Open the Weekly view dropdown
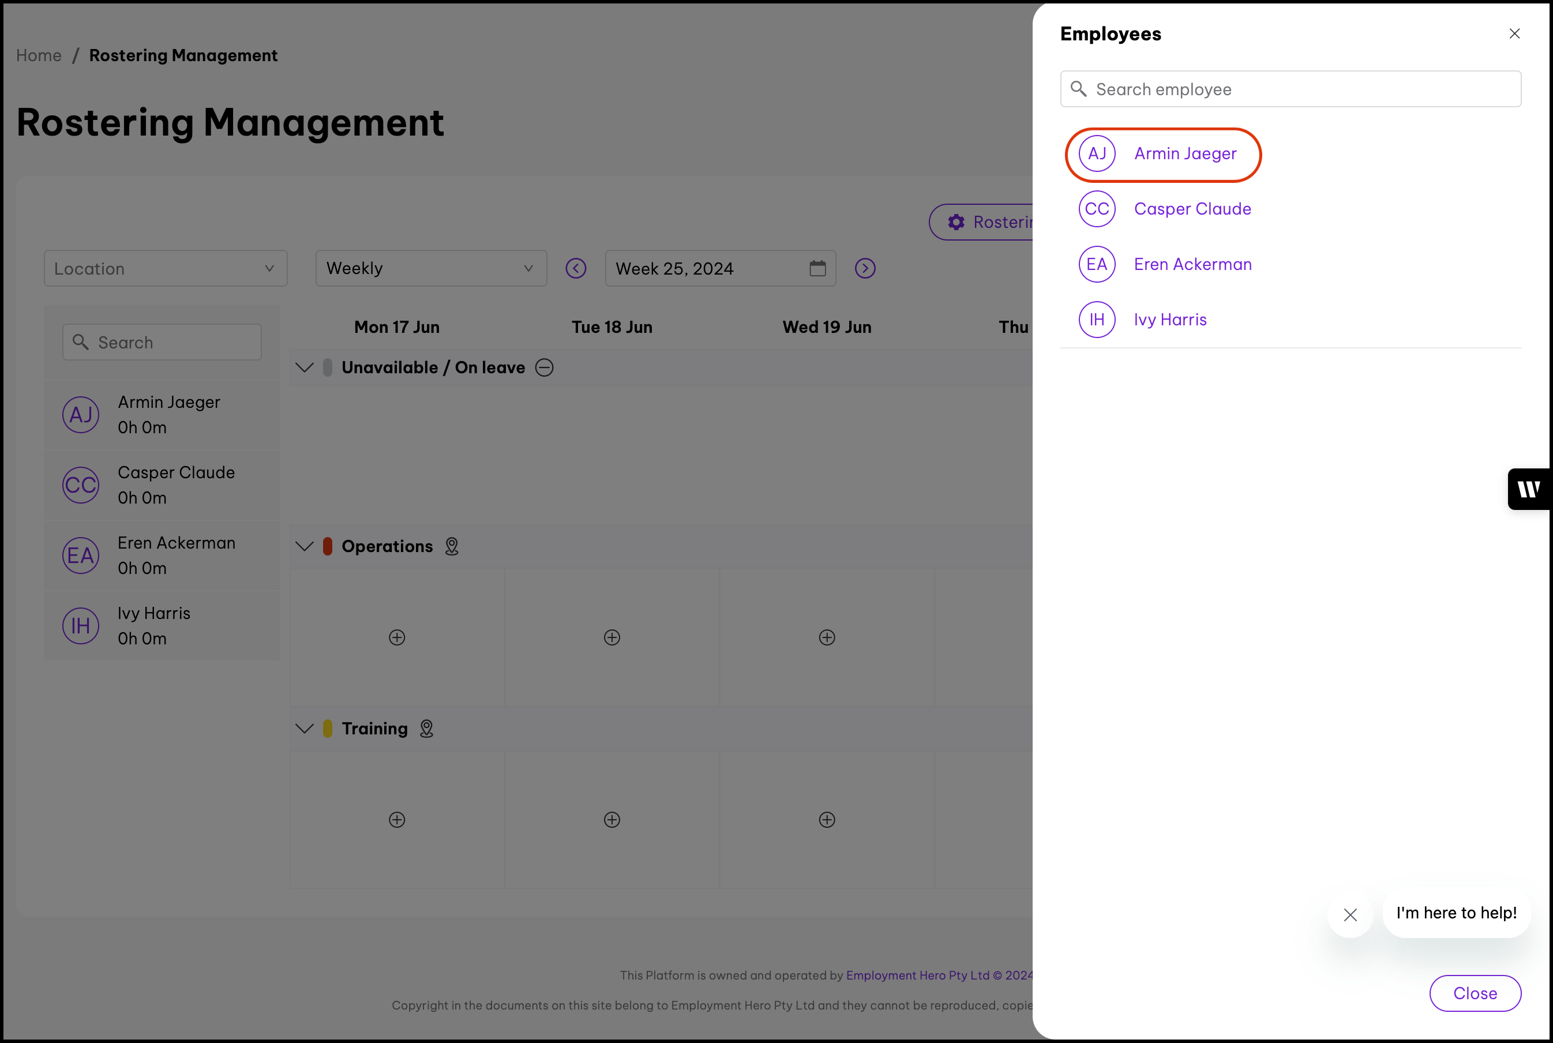This screenshot has width=1553, height=1043. [x=431, y=268]
